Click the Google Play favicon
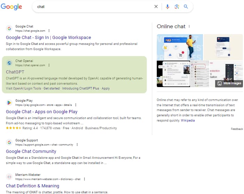 pos(9,103)
